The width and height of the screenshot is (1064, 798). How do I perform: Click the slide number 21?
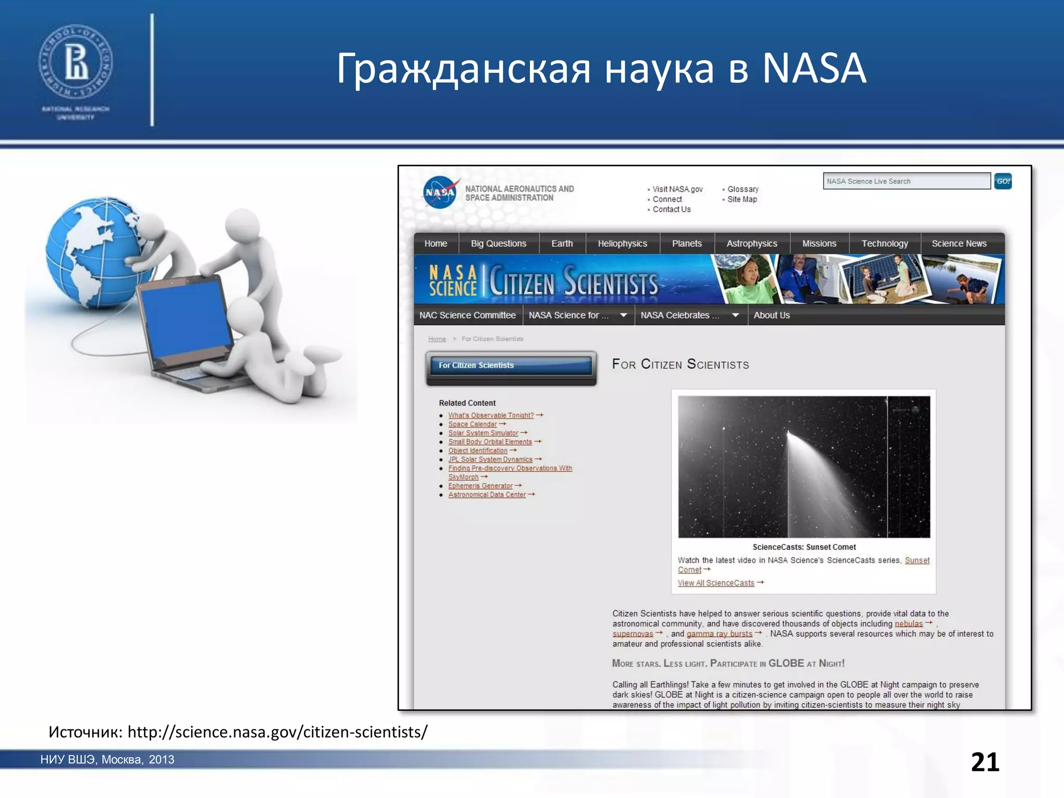(985, 763)
